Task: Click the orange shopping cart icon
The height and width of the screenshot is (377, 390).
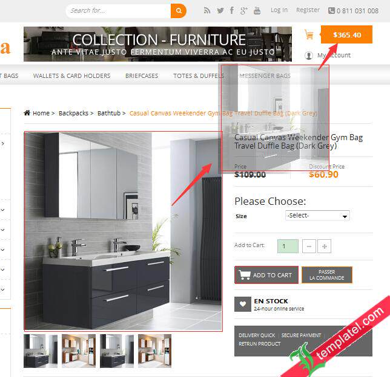Action: point(309,34)
